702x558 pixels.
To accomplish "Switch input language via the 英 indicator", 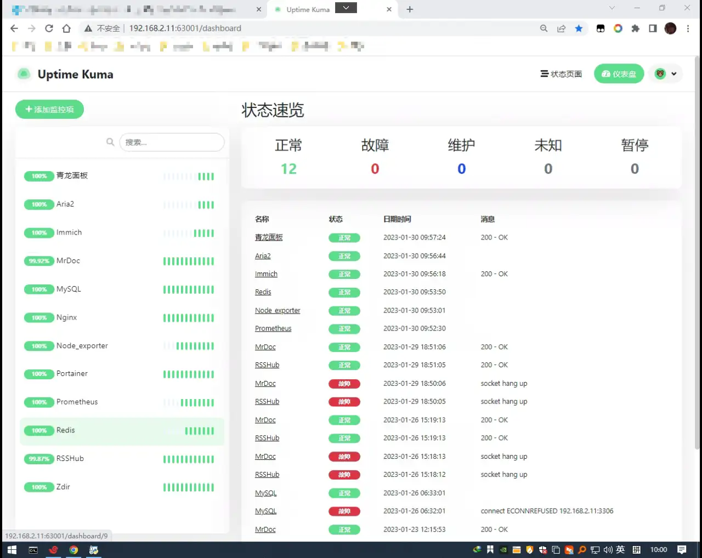I will point(620,550).
